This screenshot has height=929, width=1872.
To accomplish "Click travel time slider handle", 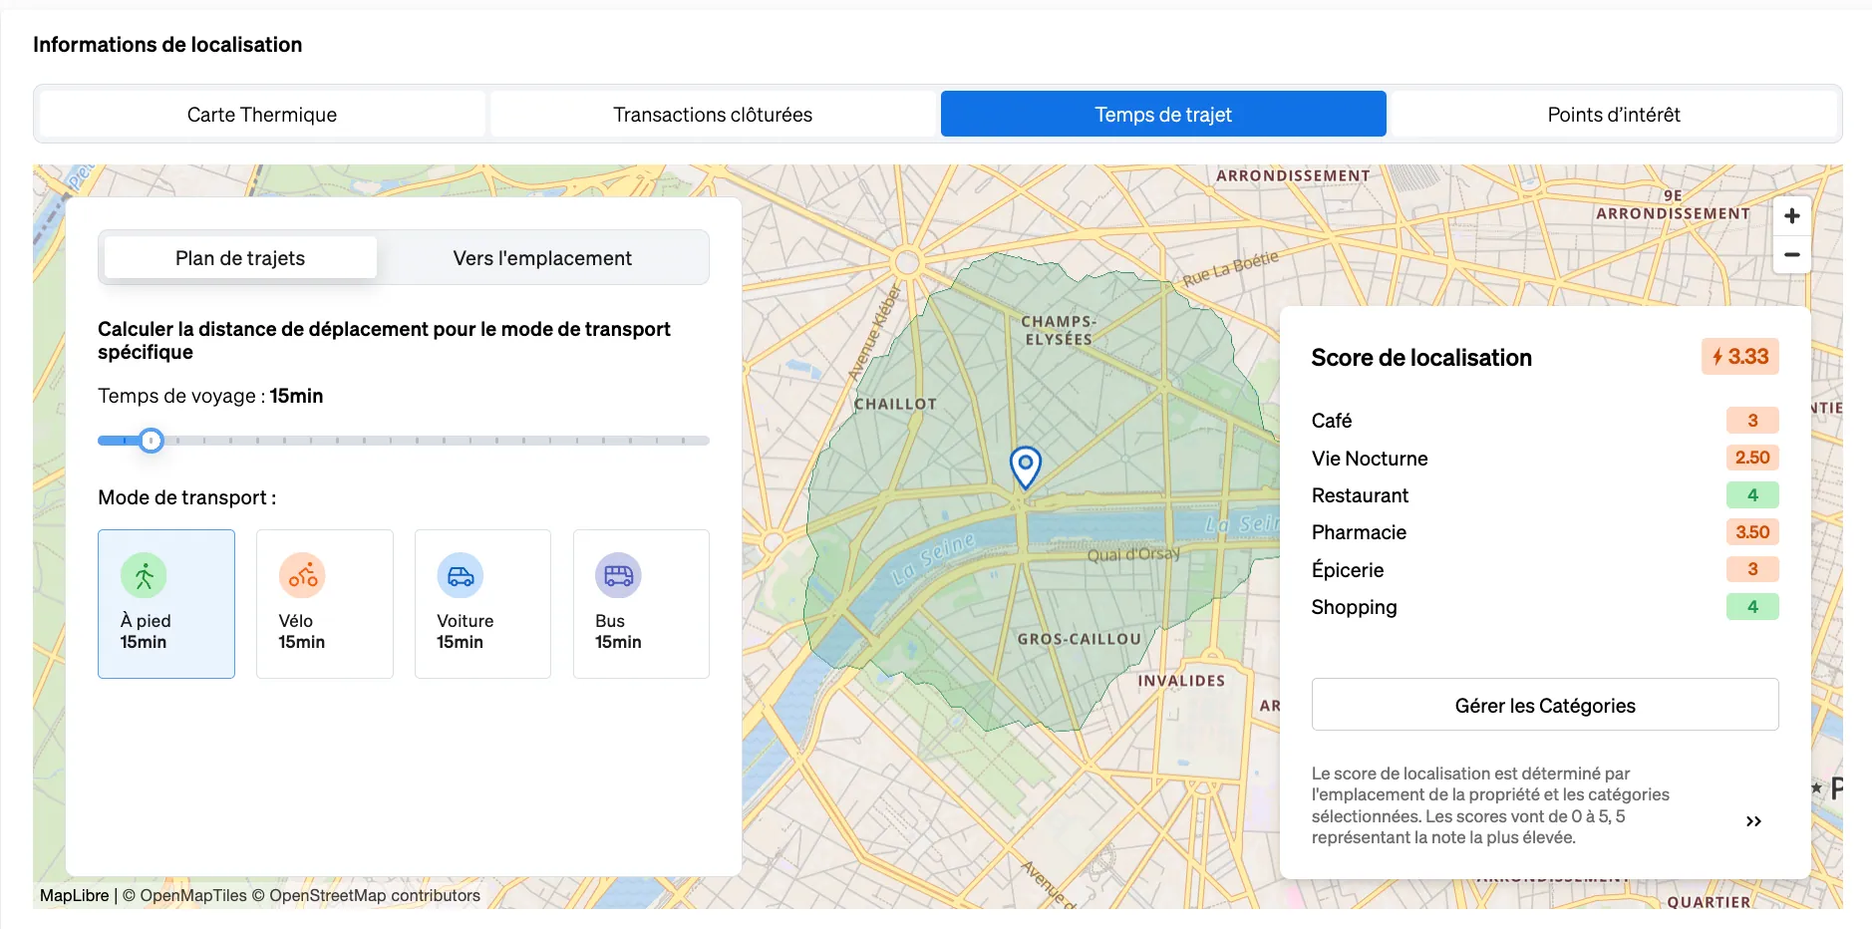I will 151,441.
